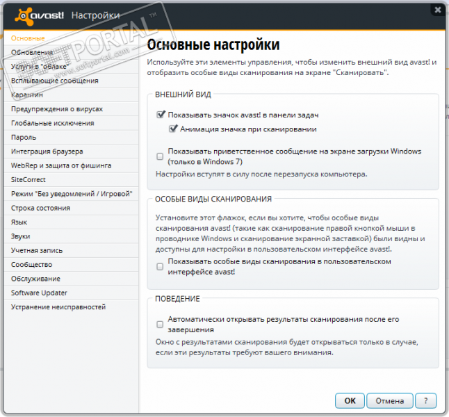The width and height of the screenshot is (449, 417).
Task: Click the 'Отмена' button
Action: pyautogui.click(x=390, y=401)
